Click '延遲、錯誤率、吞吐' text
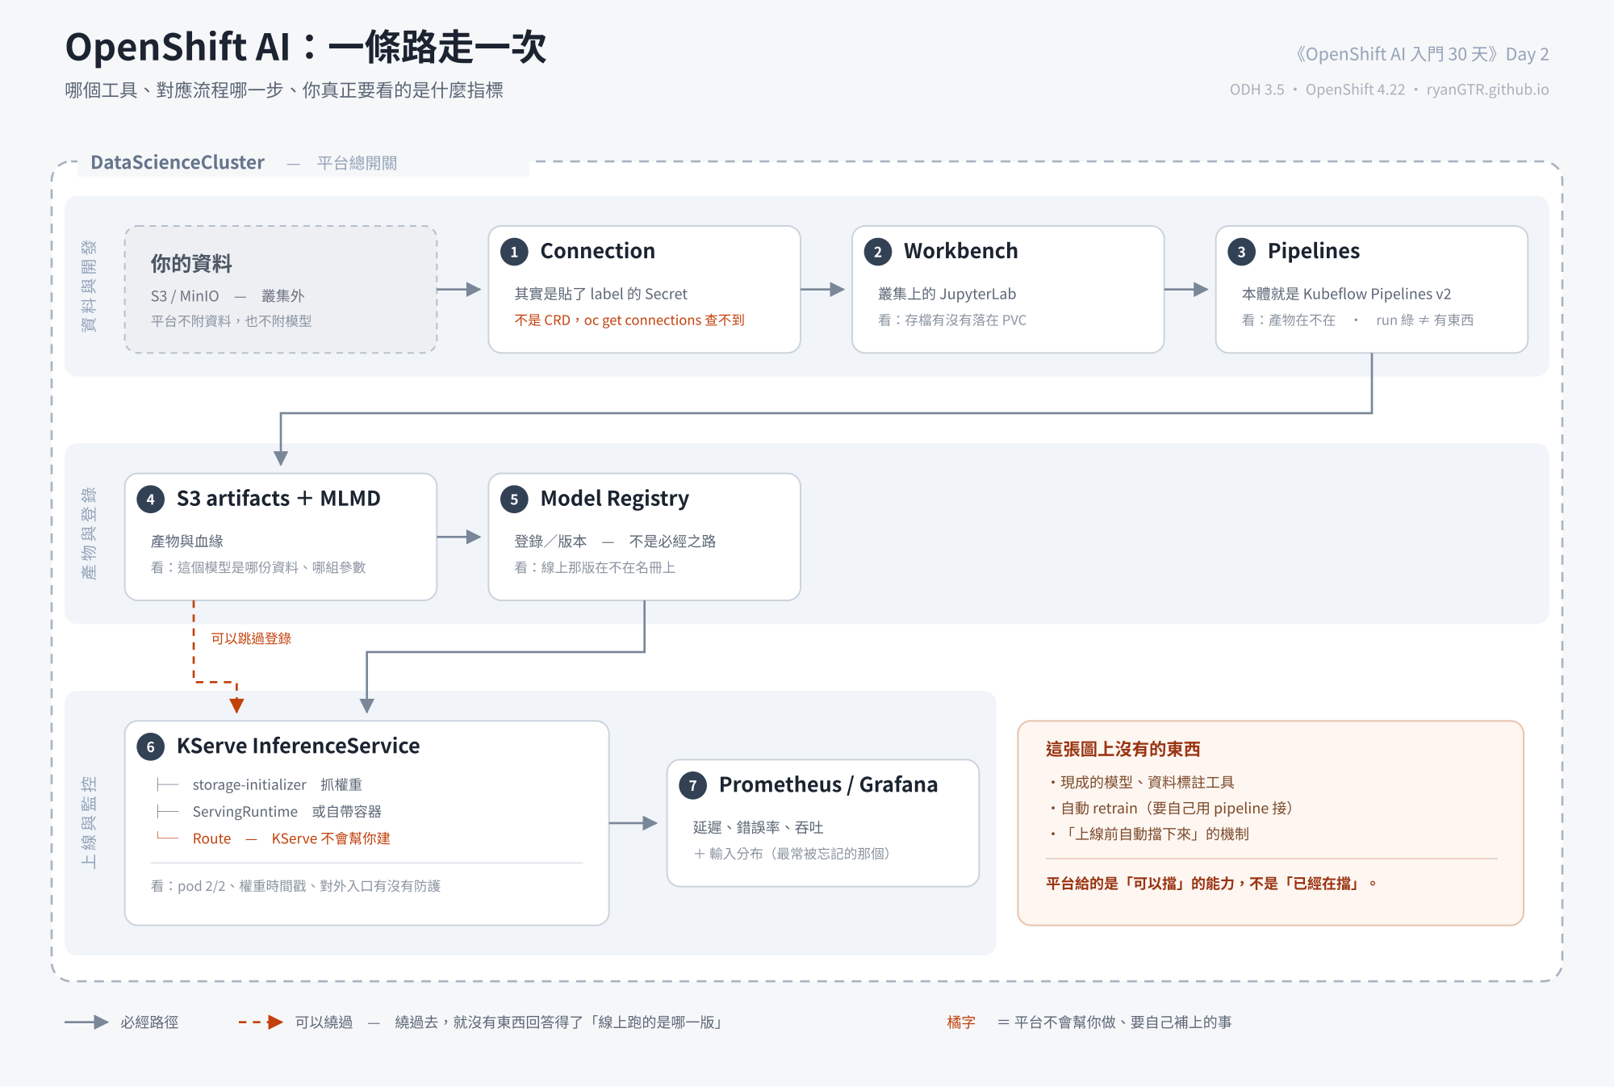The image size is (1614, 1087). [758, 827]
